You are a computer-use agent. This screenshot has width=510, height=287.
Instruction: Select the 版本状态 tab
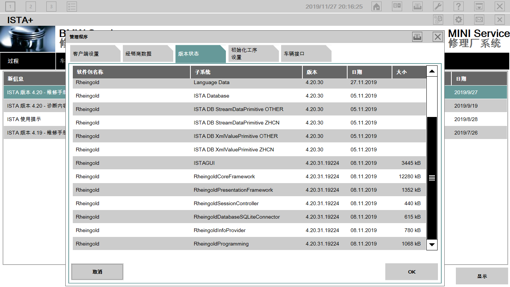click(201, 54)
